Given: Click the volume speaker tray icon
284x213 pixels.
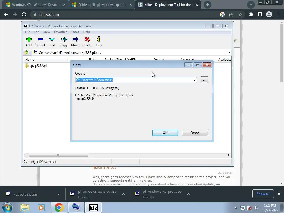Looking at the screenshot, I should pyautogui.click(x=256, y=208).
